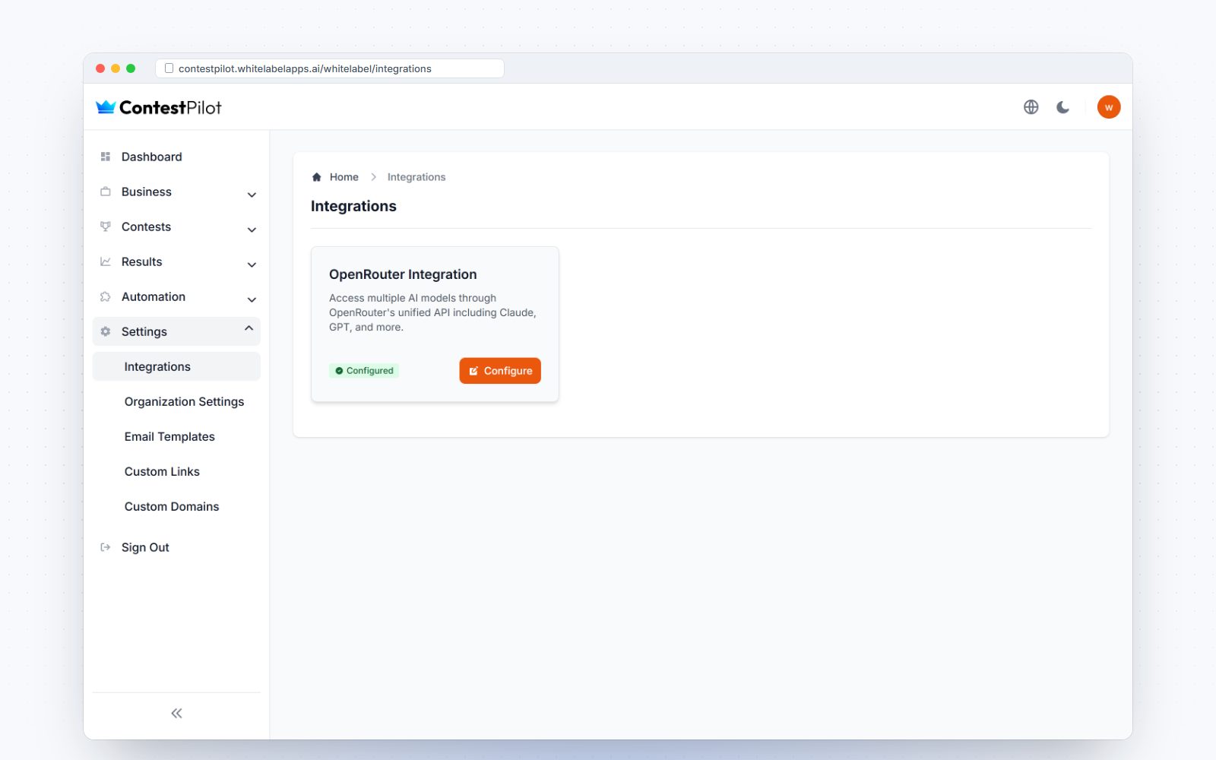
Task: Open Organization Settings
Action: point(176,401)
